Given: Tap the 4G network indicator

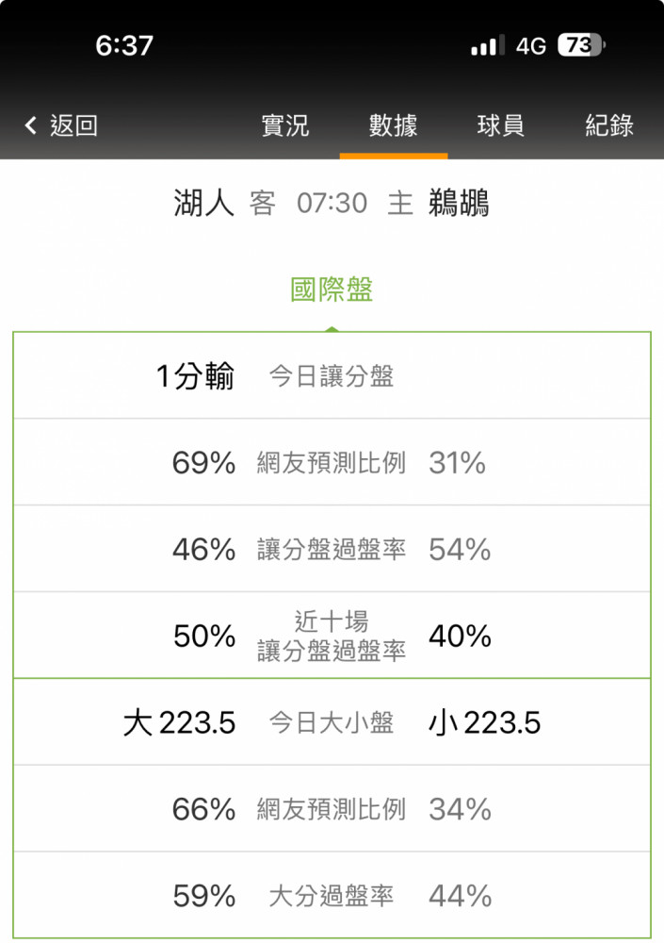Looking at the screenshot, I should pyautogui.click(x=530, y=45).
